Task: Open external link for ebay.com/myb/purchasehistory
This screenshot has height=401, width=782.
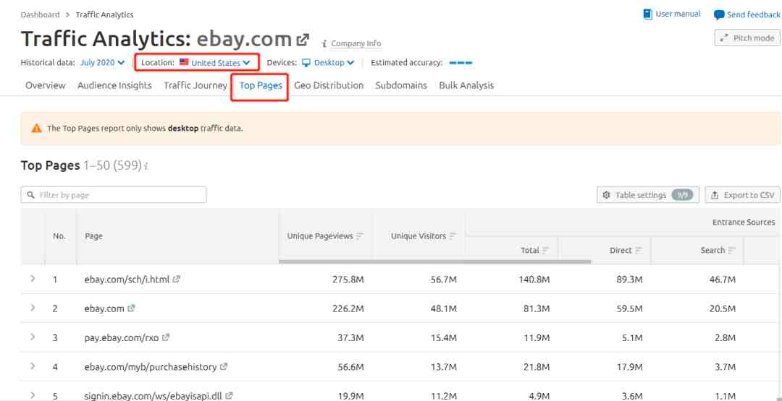Action: click(224, 366)
